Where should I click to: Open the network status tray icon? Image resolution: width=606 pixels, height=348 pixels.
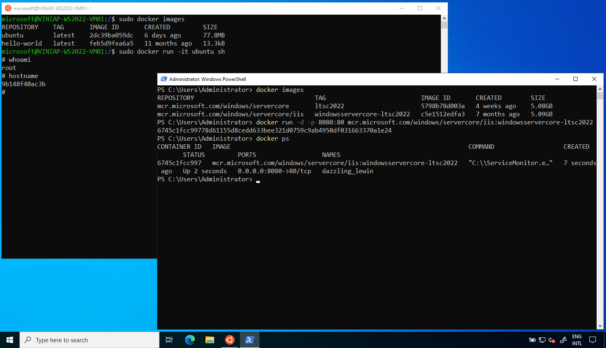click(542, 340)
